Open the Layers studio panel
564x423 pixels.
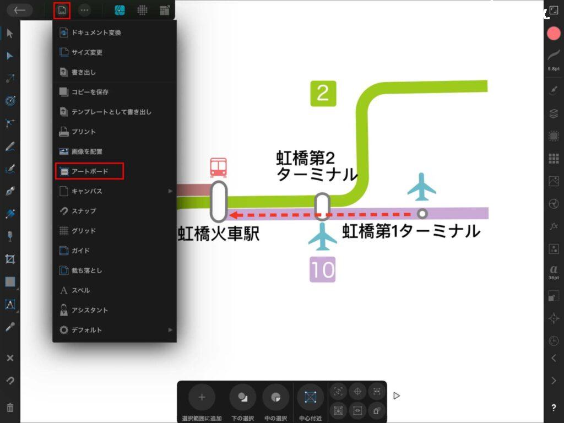click(x=554, y=113)
